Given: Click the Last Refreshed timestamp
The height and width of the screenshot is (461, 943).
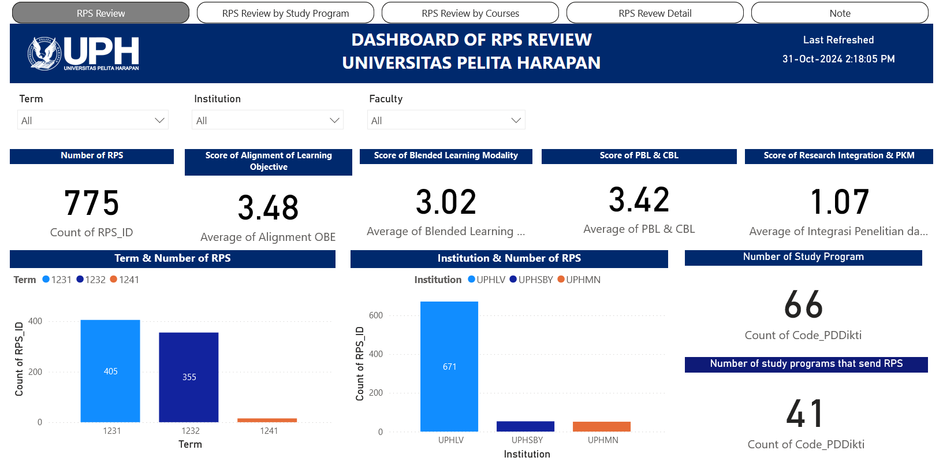Looking at the screenshot, I should (x=838, y=59).
